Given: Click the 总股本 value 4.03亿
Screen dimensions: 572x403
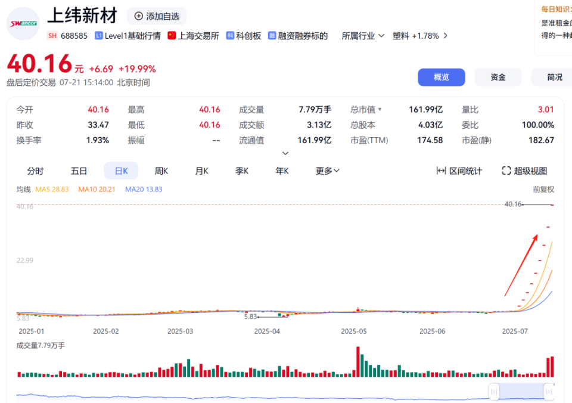Looking at the screenshot, I should 430,125.
